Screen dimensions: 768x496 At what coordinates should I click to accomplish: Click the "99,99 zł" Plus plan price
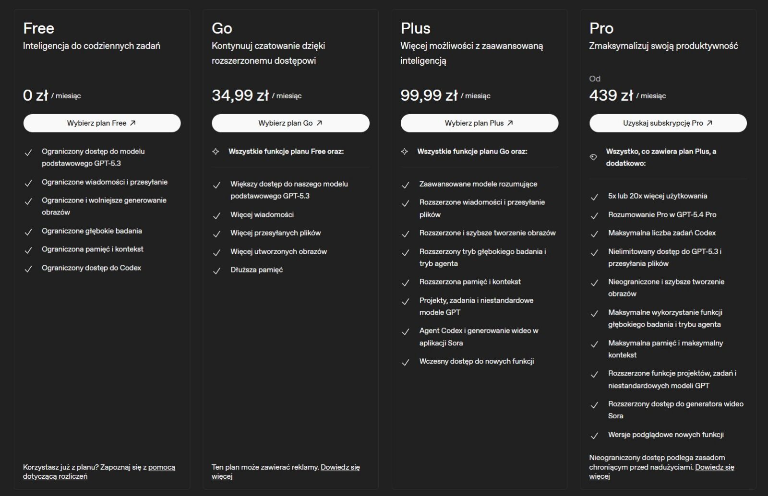(x=429, y=95)
